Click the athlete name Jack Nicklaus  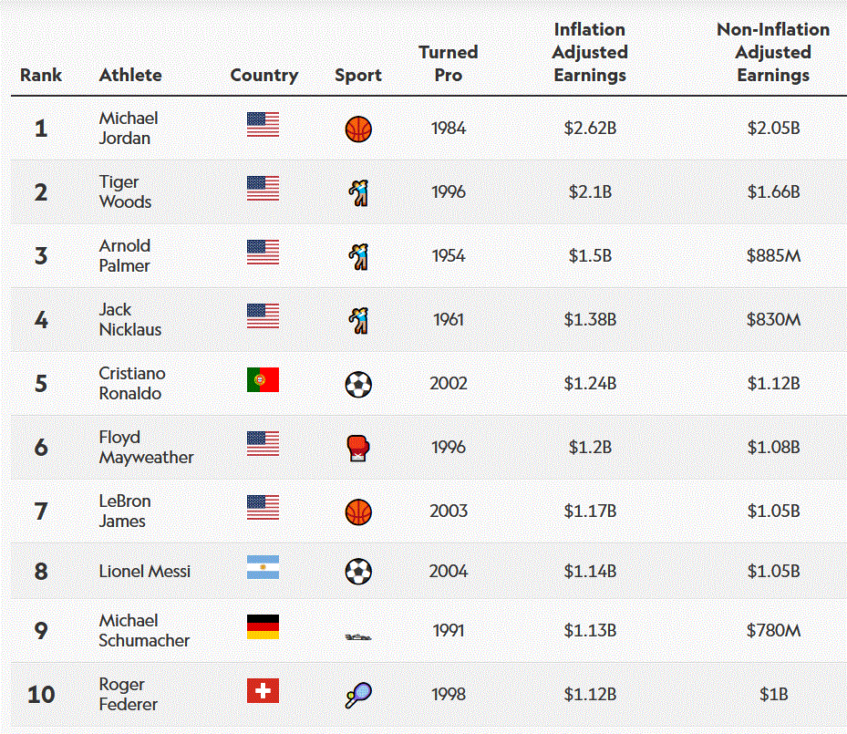tap(130, 320)
